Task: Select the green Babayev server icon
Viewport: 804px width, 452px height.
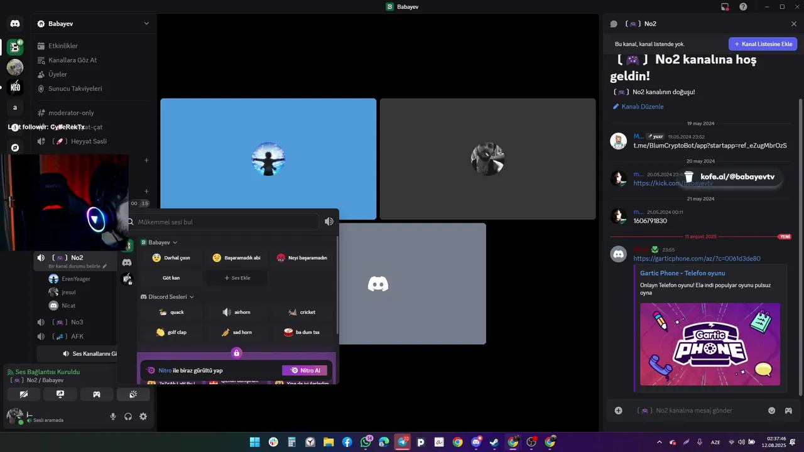Action: (15, 47)
